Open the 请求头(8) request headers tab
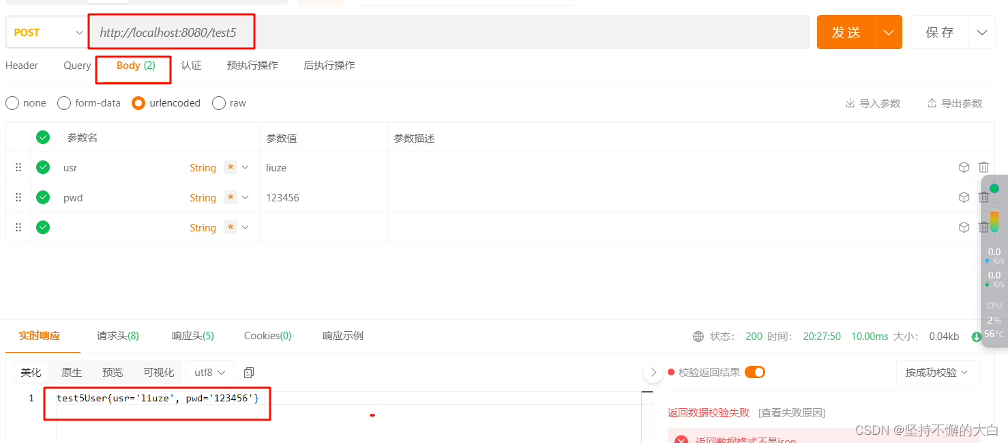Image resolution: width=1008 pixels, height=443 pixels. [x=117, y=336]
